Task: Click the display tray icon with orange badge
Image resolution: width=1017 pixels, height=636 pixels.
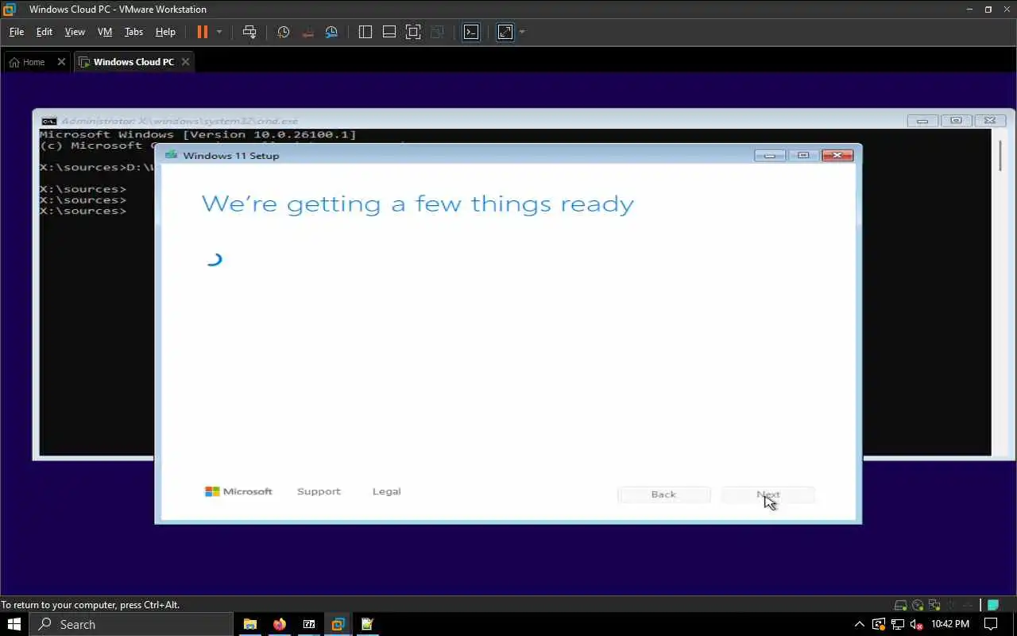Action: click(x=878, y=624)
